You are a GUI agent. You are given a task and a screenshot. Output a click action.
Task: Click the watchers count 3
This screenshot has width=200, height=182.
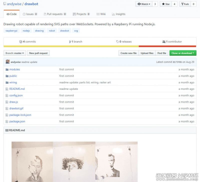[155, 4]
